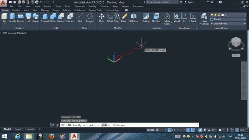Activate the Move Gizmo

[x=167, y=19]
